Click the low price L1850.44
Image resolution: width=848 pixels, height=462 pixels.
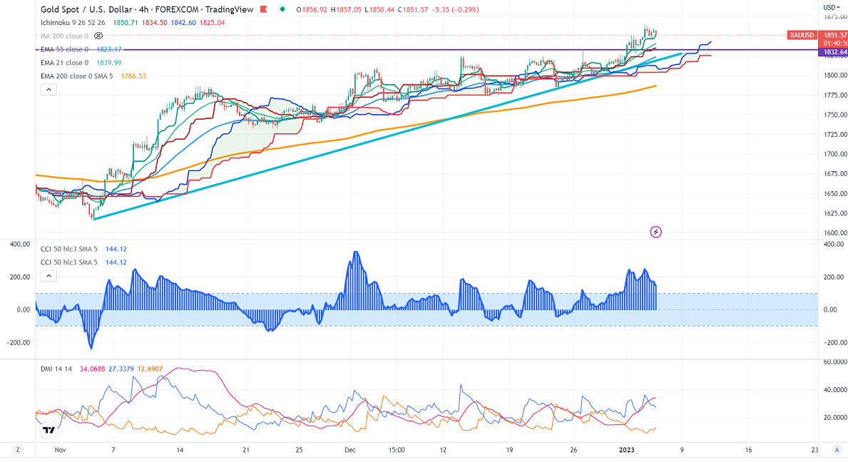click(x=380, y=10)
